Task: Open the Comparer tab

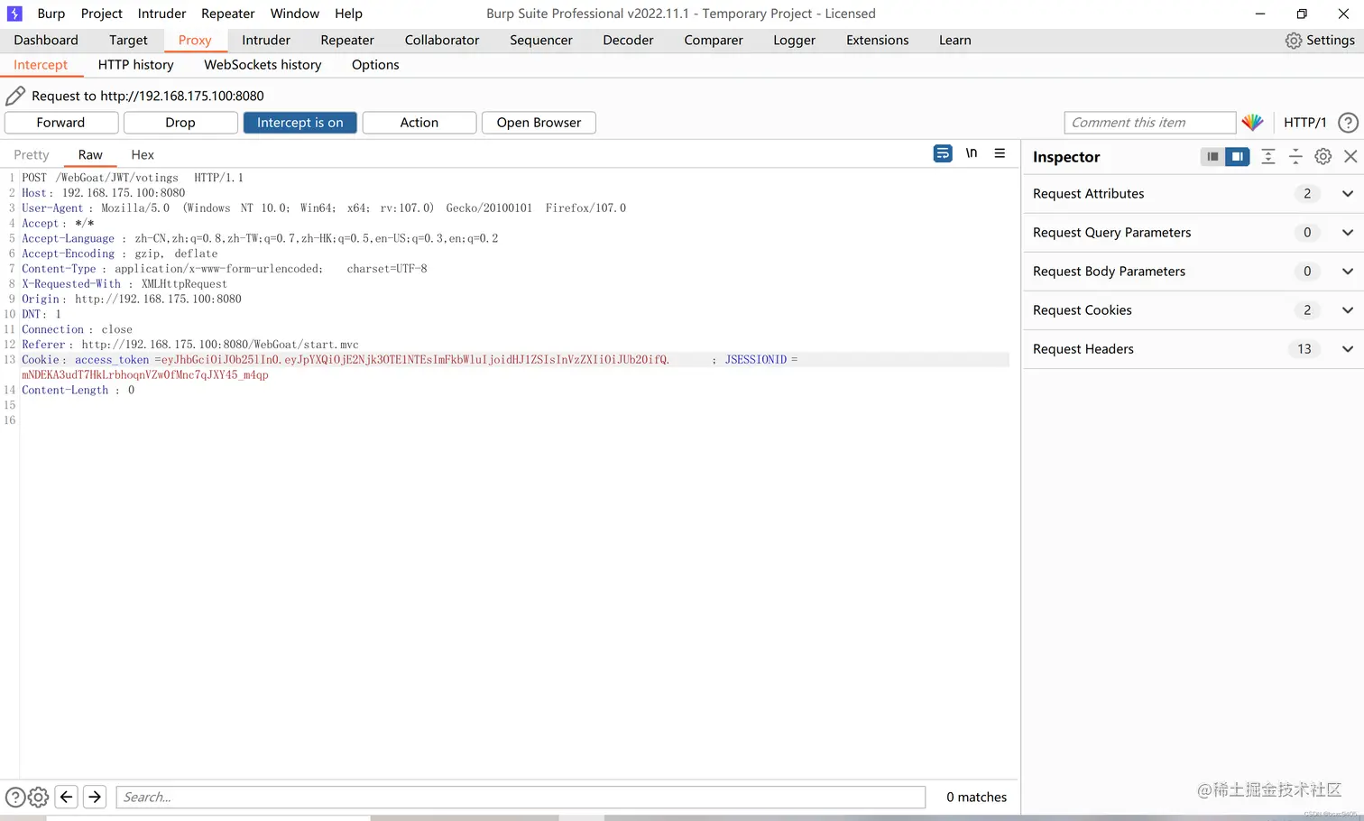Action: tap(714, 41)
